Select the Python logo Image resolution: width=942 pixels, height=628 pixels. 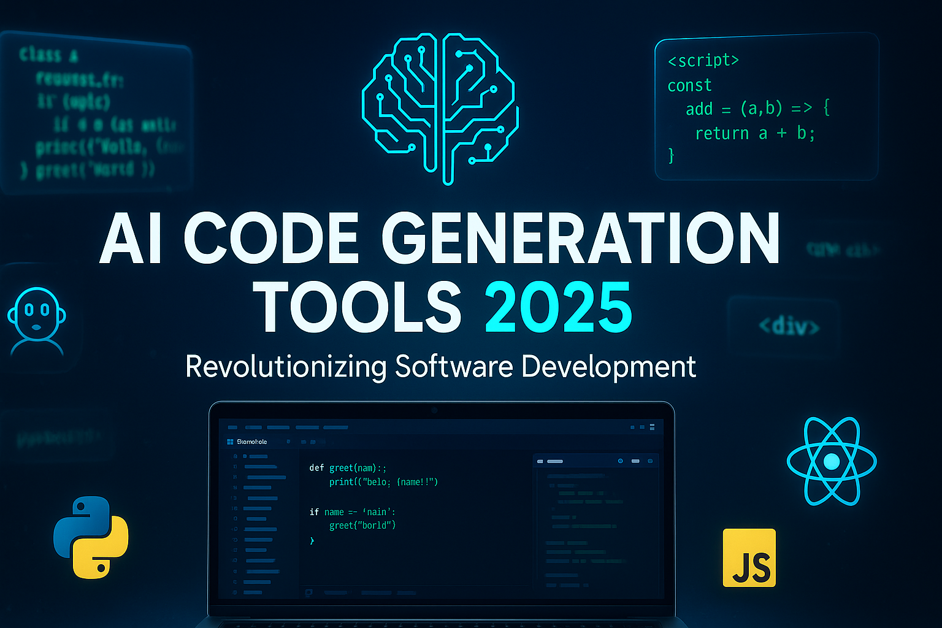click(91, 537)
